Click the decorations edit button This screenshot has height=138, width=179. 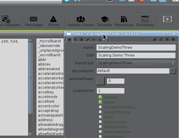(x=173, y=71)
